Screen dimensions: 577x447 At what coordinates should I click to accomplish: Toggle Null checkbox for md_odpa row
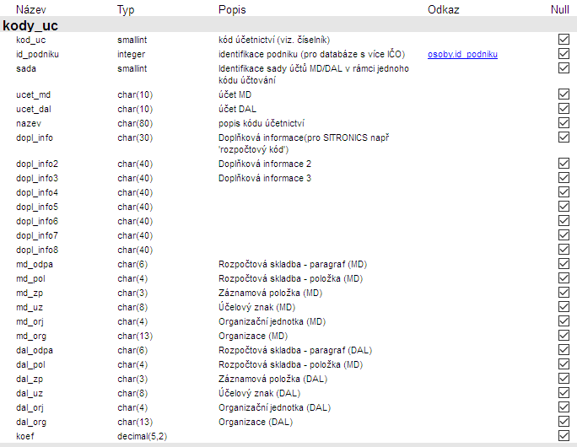564,264
